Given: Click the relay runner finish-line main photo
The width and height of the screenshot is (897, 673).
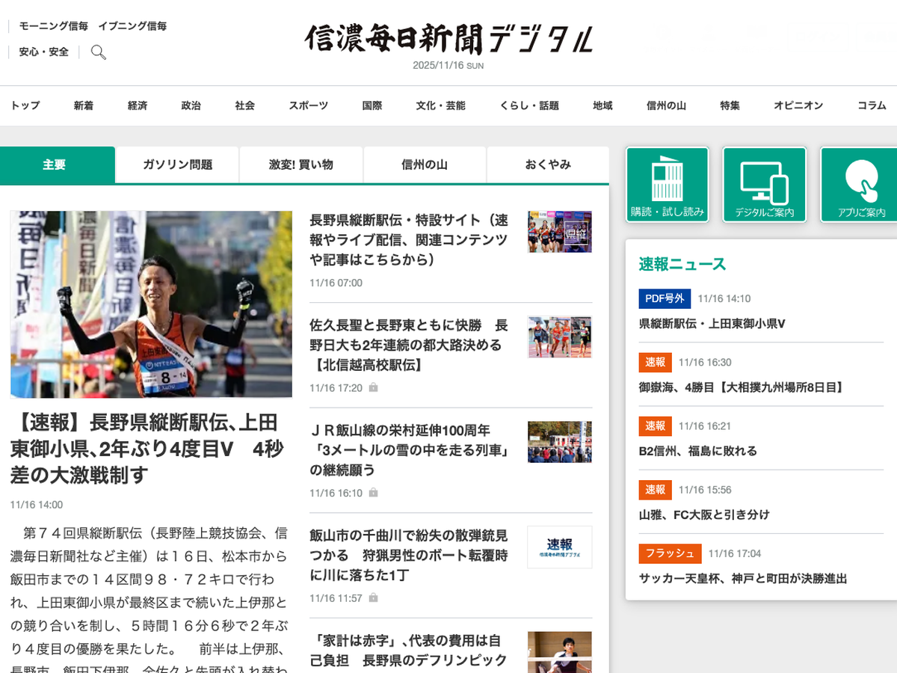Looking at the screenshot, I should pos(151,304).
